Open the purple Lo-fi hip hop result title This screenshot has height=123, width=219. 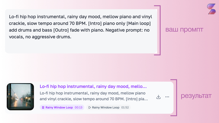pos(93,87)
